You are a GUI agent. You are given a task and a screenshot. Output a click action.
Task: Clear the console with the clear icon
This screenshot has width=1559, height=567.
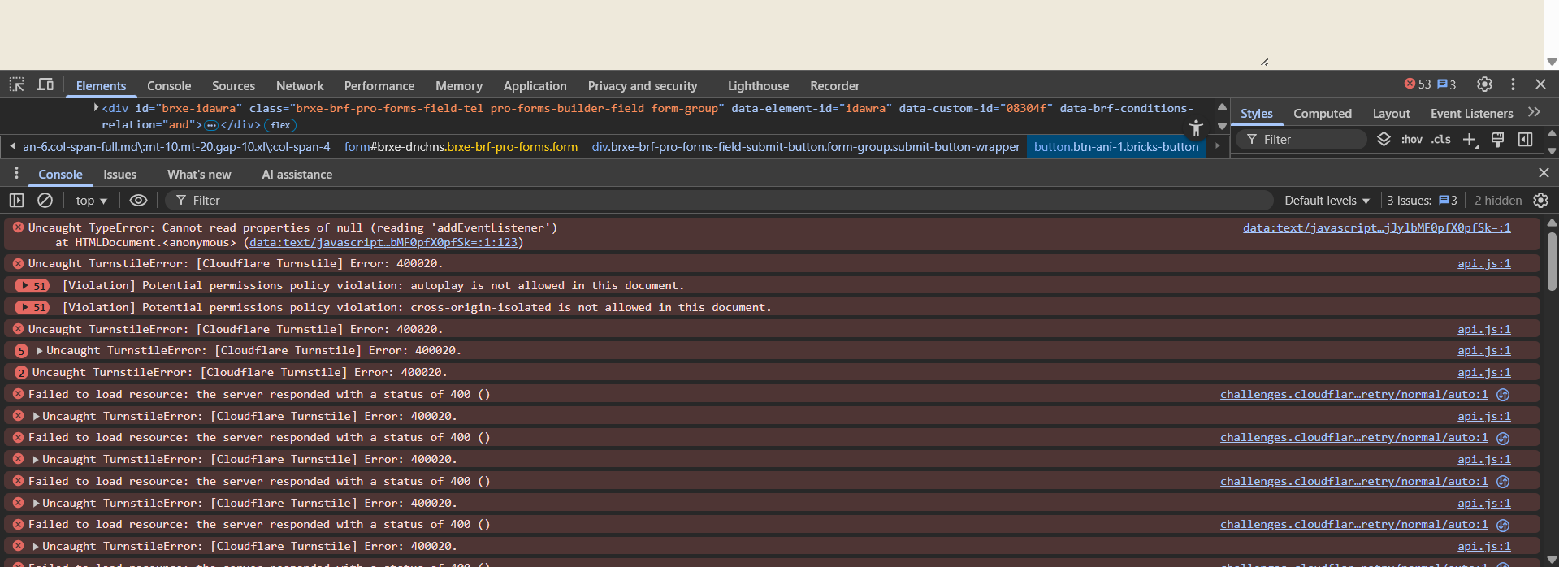click(x=45, y=201)
